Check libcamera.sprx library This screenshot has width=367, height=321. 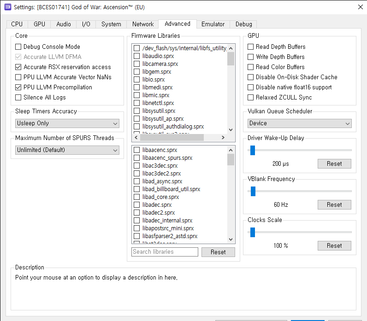136,64
